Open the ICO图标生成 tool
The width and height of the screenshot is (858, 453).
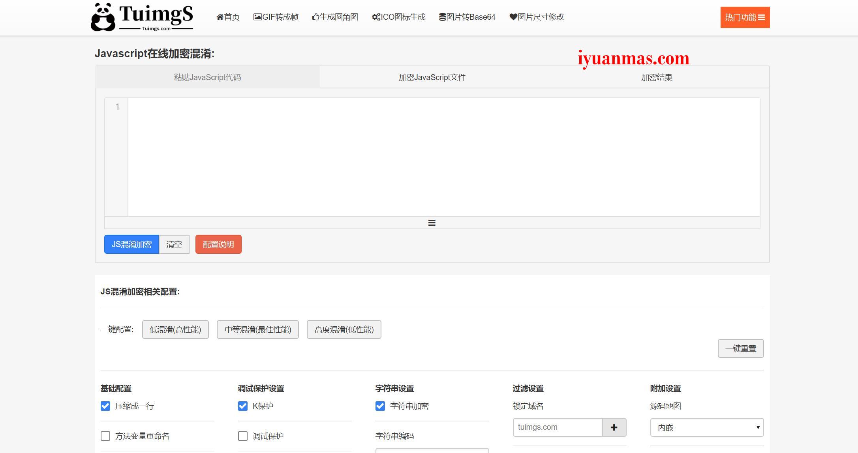398,17
